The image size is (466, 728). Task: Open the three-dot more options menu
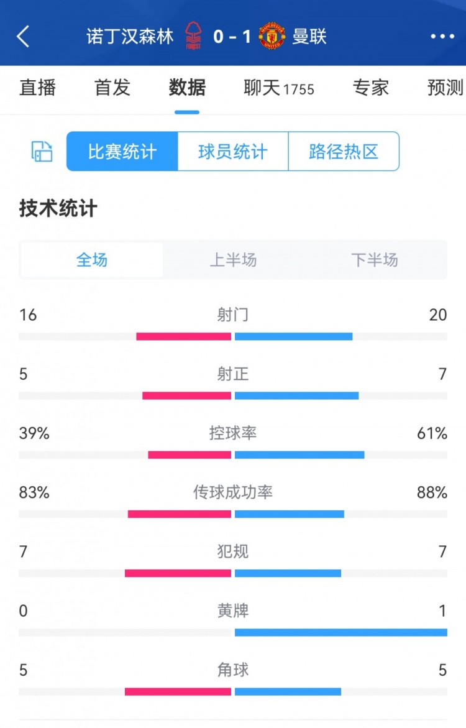click(x=442, y=37)
